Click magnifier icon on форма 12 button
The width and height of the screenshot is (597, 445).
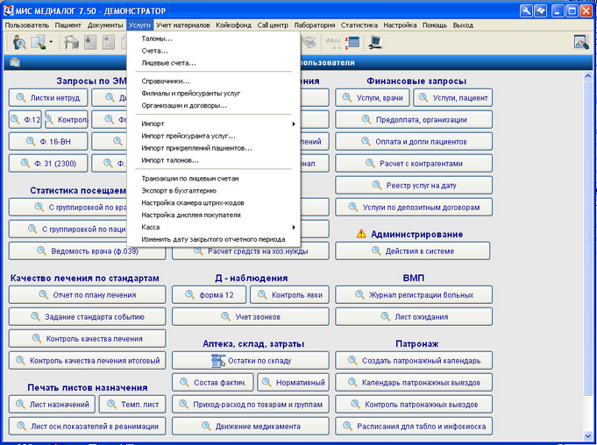pyautogui.click(x=189, y=294)
